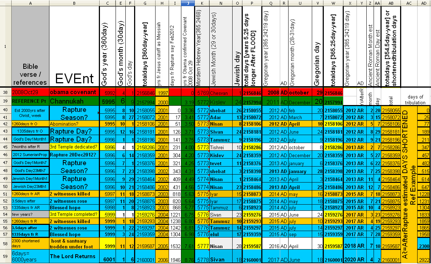This screenshot has height=264, width=431.
Task: Click the 'March' Gregorian month cell
Action: coord(300,117)
